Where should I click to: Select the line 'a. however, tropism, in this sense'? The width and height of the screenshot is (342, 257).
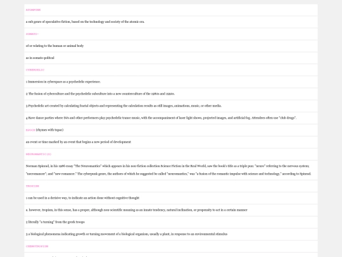pyautogui.click(x=137, y=210)
